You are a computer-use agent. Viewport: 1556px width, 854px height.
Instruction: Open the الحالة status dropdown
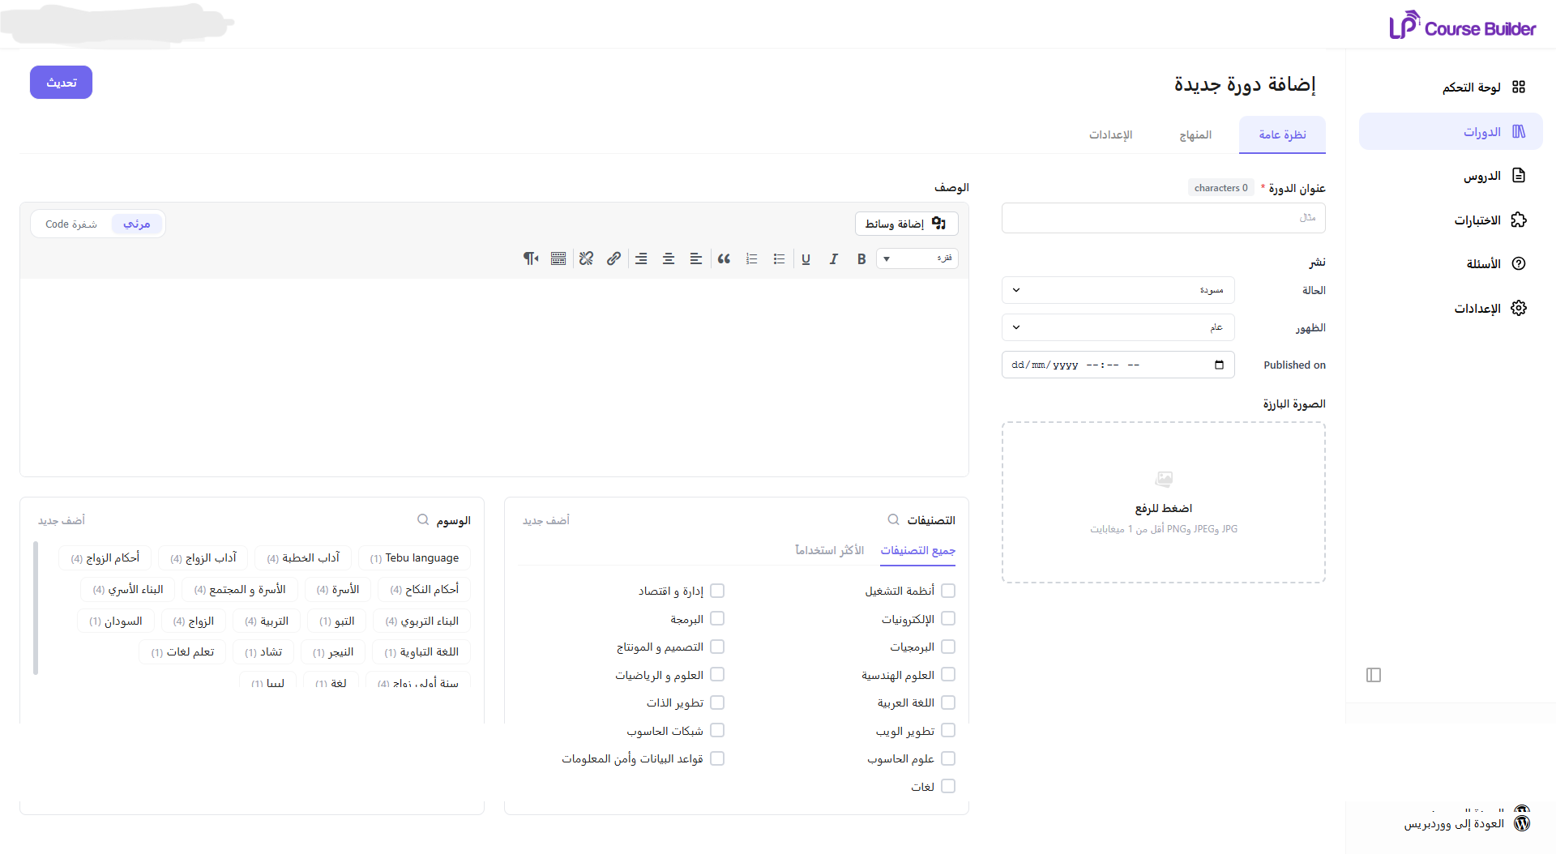coord(1118,290)
